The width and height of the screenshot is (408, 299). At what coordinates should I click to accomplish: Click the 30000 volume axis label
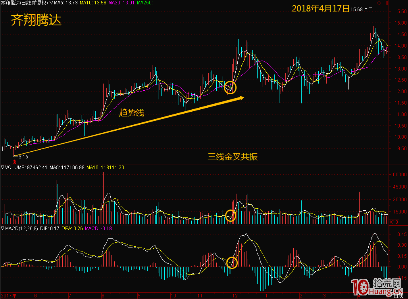tap(400, 199)
